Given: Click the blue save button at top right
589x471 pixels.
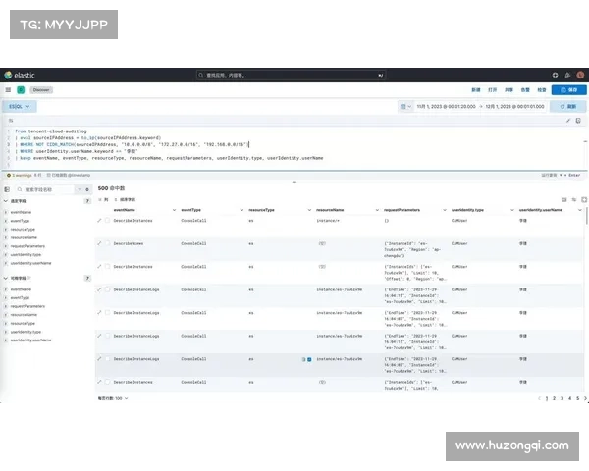Looking at the screenshot, I should click(567, 89).
